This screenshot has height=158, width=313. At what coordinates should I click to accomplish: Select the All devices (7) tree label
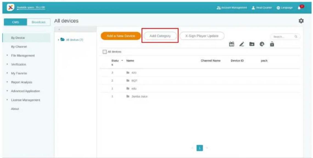pos(75,40)
